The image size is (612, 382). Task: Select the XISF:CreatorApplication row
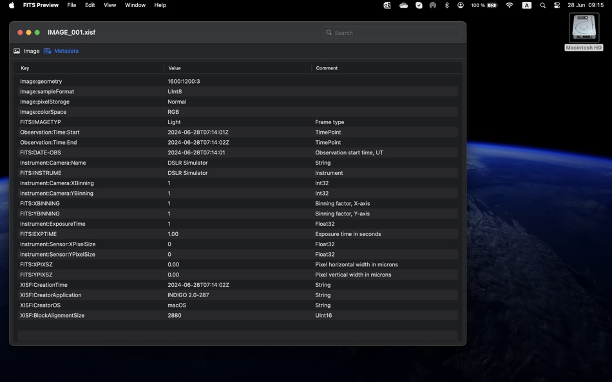pyautogui.click(x=238, y=295)
